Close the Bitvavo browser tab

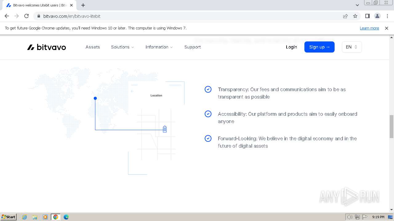(71, 5)
